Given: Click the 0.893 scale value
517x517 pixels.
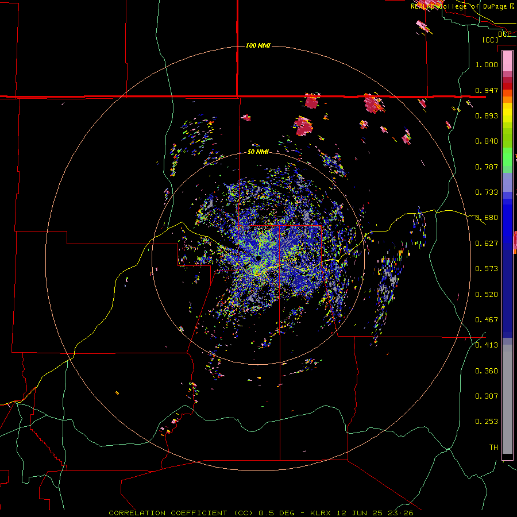Looking at the screenshot, I should [487, 115].
